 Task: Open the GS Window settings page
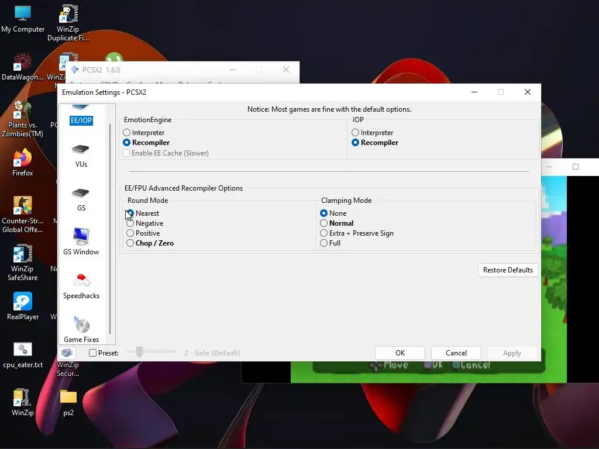point(81,241)
